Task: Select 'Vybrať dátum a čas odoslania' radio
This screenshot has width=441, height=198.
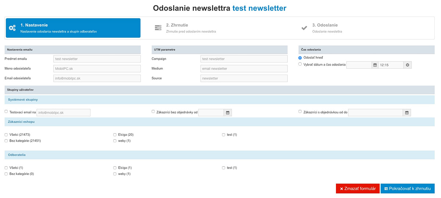Action: (300, 64)
